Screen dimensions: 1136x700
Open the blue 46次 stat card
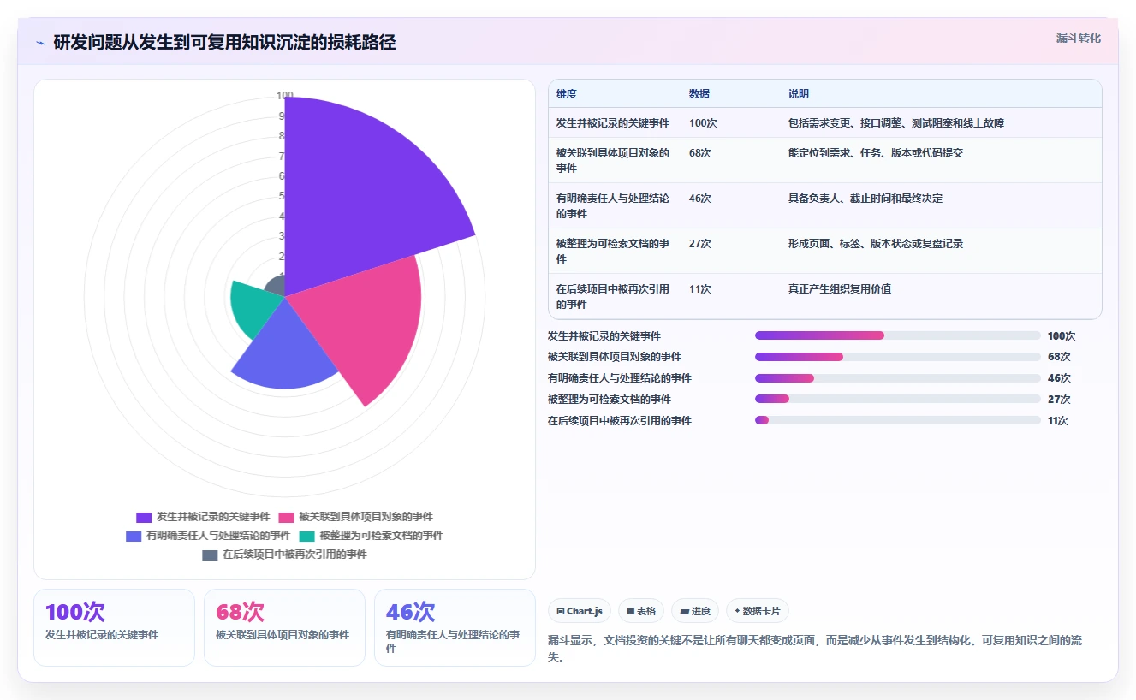455,627
